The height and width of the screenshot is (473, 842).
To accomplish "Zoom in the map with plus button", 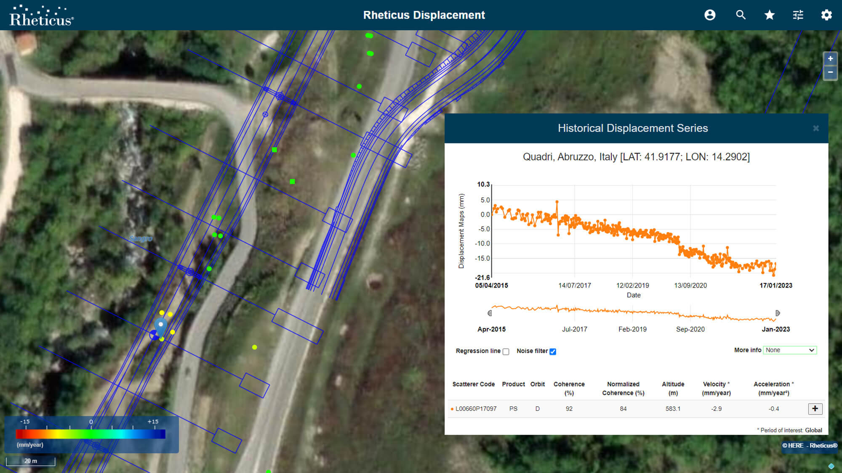I will pyautogui.click(x=830, y=59).
